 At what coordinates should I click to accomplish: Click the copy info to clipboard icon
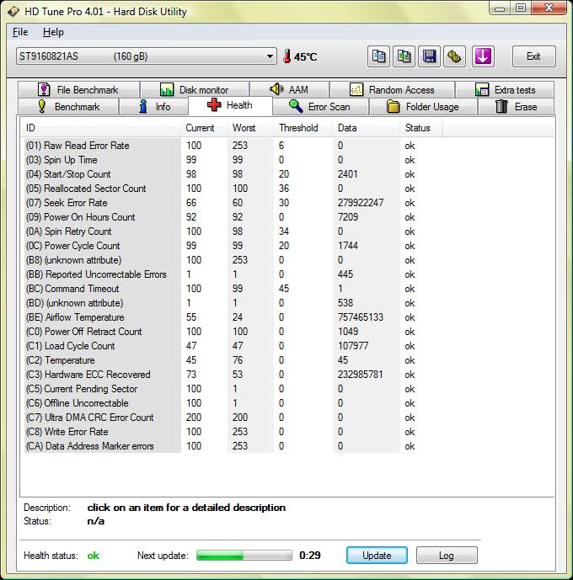[378, 56]
